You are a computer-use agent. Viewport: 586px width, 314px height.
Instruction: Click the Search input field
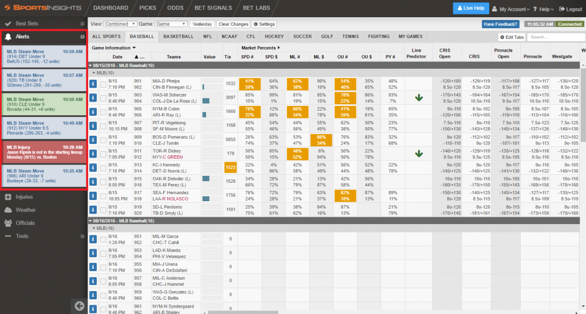[556, 37]
